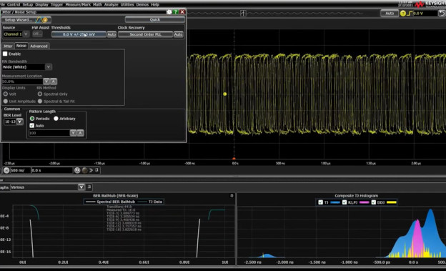Screen dimensions: 446x271
Task: Click the pattern length 100 field
Action: [x=49, y=133]
